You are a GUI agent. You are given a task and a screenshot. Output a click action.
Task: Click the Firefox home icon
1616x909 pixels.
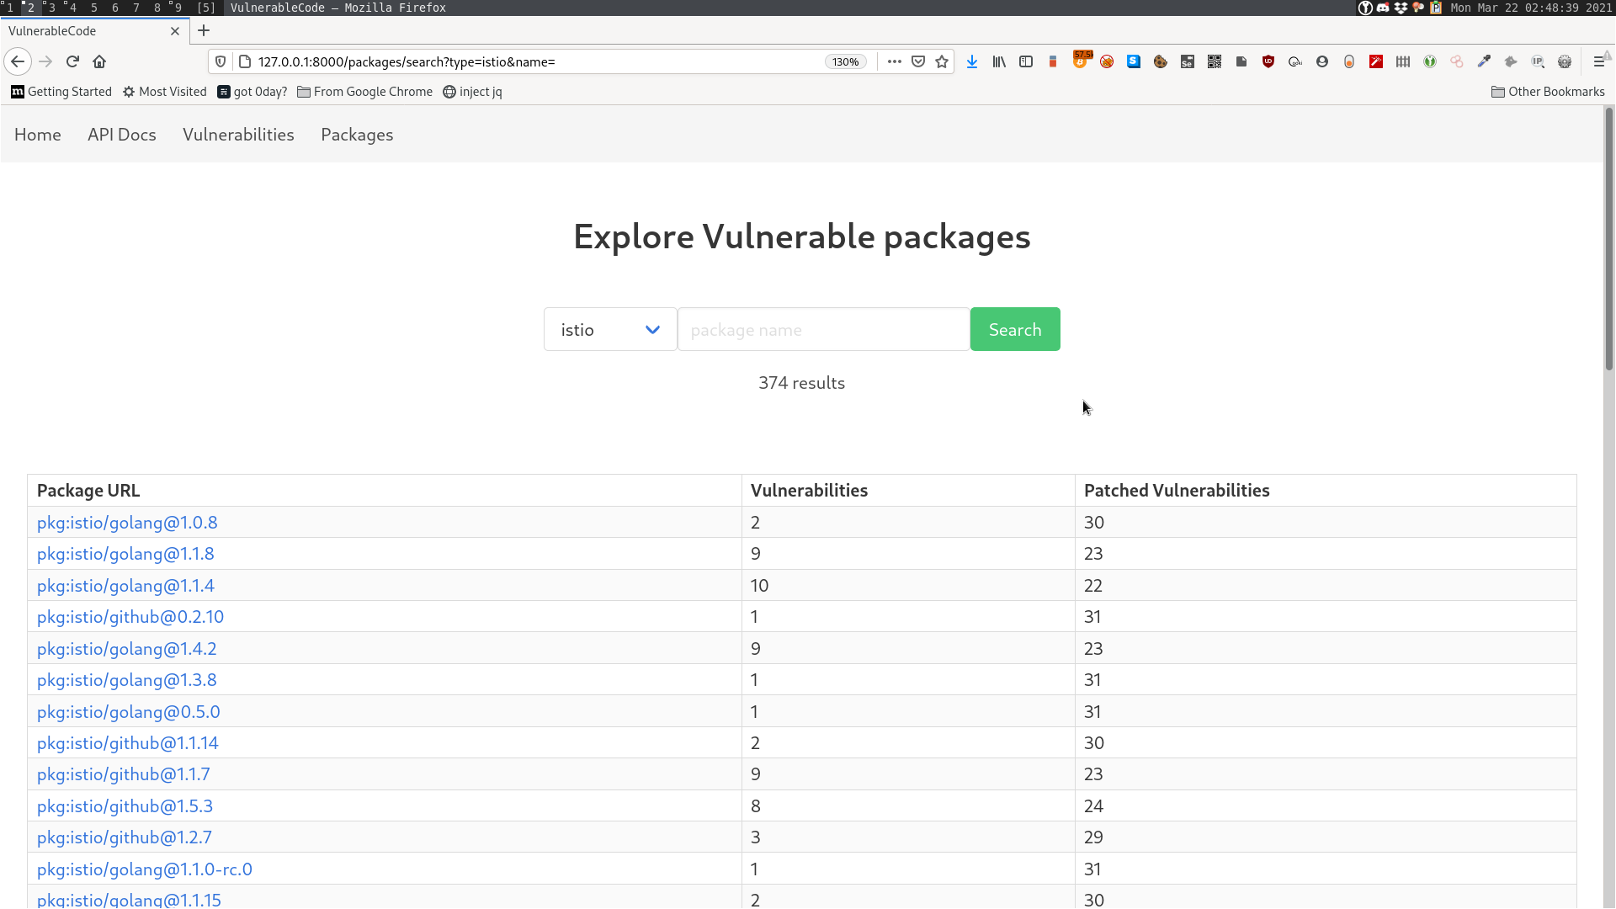tap(99, 61)
